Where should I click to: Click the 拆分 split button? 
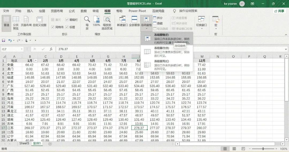pyautogui.click(x=158, y=18)
